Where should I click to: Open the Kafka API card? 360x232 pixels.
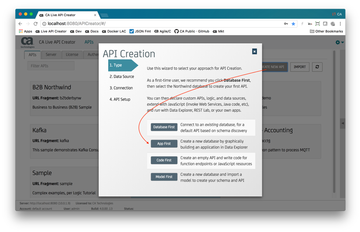[x=64, y=141]
